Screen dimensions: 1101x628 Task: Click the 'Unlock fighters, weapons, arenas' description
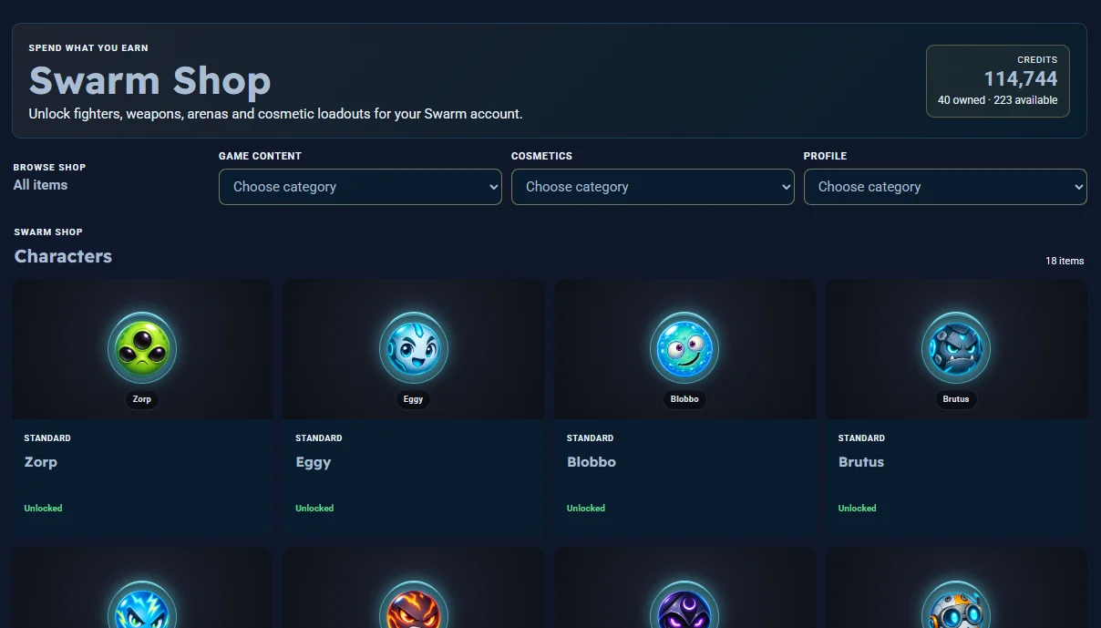click(276, 114)
